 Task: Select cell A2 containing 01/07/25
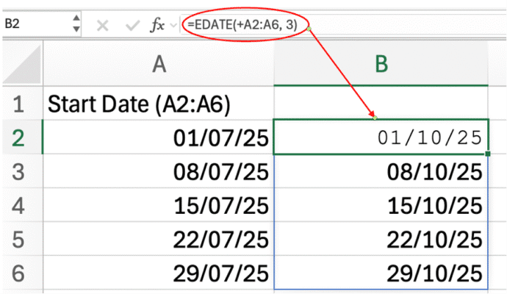click(x=159, y=137)
